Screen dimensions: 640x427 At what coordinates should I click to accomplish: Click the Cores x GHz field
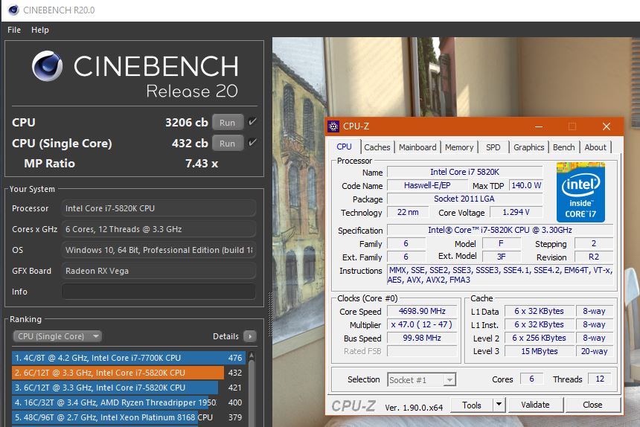click(x=159, y=229)
